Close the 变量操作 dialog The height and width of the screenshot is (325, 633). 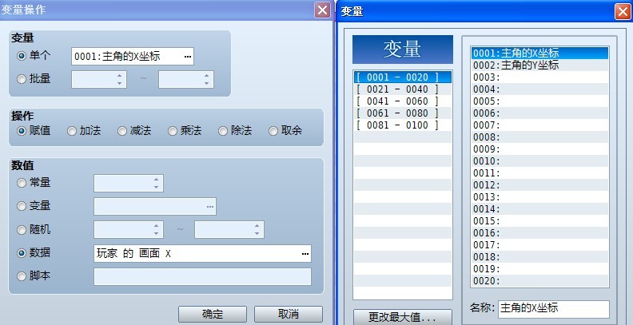click(322, 10)
